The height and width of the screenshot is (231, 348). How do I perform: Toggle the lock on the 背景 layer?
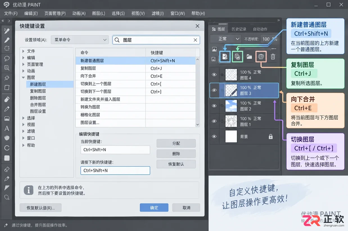tap(271, 137)
